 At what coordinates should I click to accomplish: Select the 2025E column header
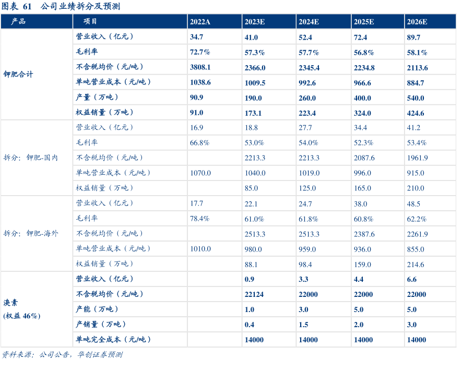point(364,22)
